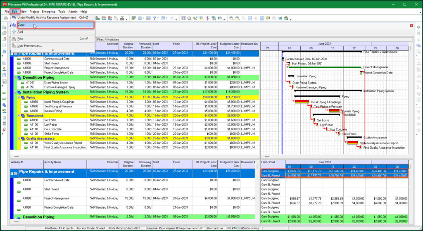This screenshot has width=423, height=231.
Task: Click the red close icon for Activities view
Action: coord(411,26)
